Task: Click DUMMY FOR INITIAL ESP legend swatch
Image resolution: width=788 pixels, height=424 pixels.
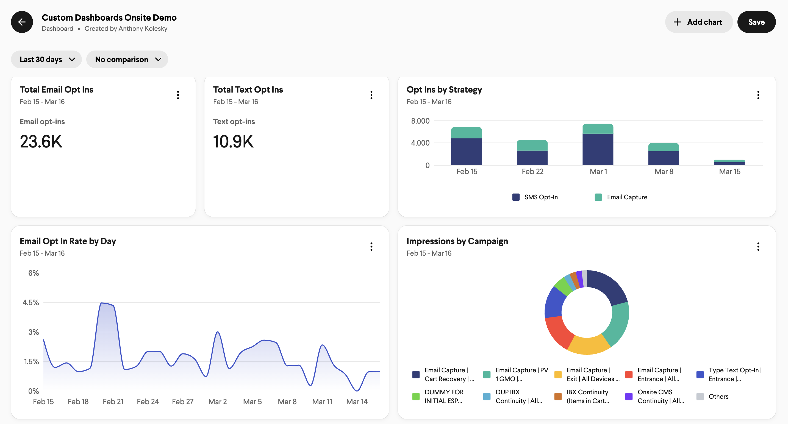Action: (416, 397)
